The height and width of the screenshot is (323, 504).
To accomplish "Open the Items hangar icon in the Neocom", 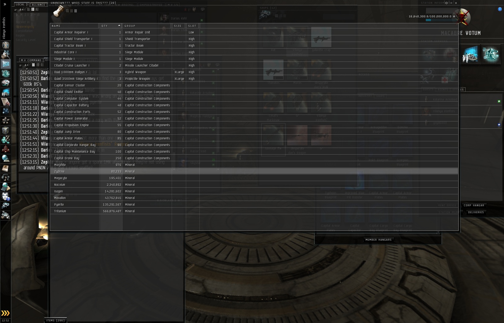I will coord(5,215).
